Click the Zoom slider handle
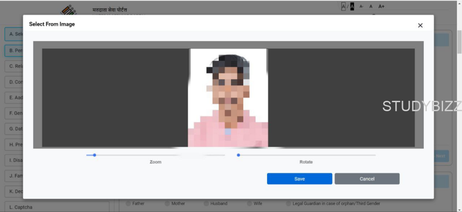 pyautogui.click(x=94, y=155)
